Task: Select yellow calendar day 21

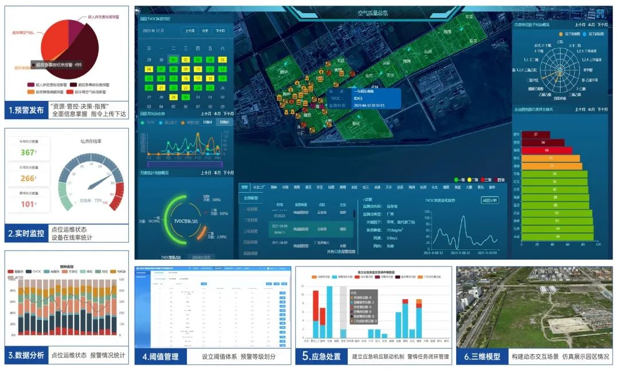Action: (x=161, y=88)
